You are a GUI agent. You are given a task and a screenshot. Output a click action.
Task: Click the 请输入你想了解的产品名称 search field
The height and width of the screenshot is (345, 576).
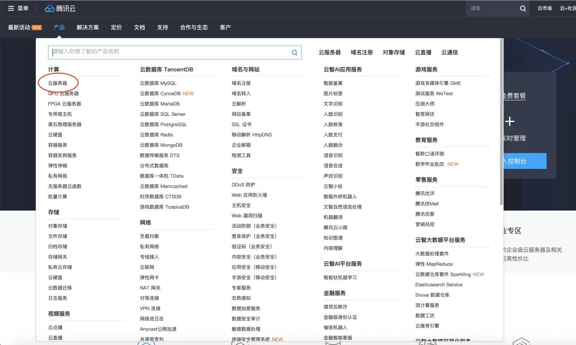point(175,52)
